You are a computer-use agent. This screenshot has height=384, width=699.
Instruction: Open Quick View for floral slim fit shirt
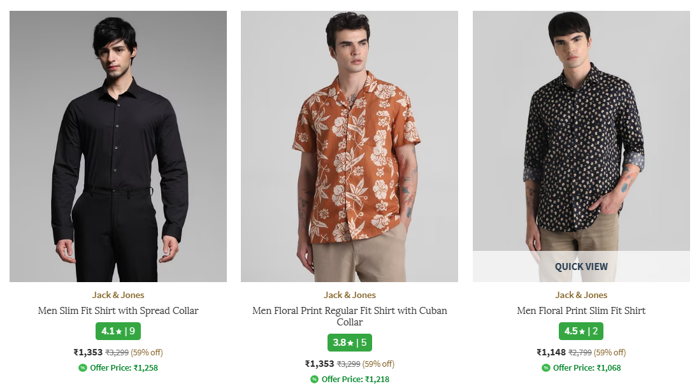tap(581, 266)
